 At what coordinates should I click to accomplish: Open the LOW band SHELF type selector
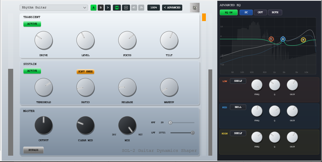tap(238, 81)
